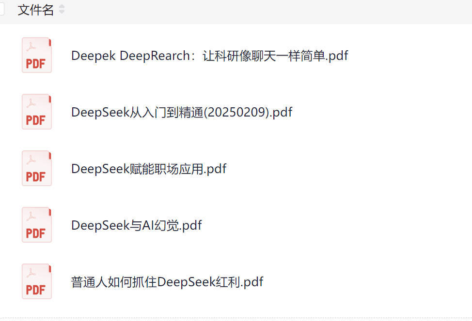Click the PDF icon for "DeepSeek从入门到精通(20250209).pdf"

[36, 112]
